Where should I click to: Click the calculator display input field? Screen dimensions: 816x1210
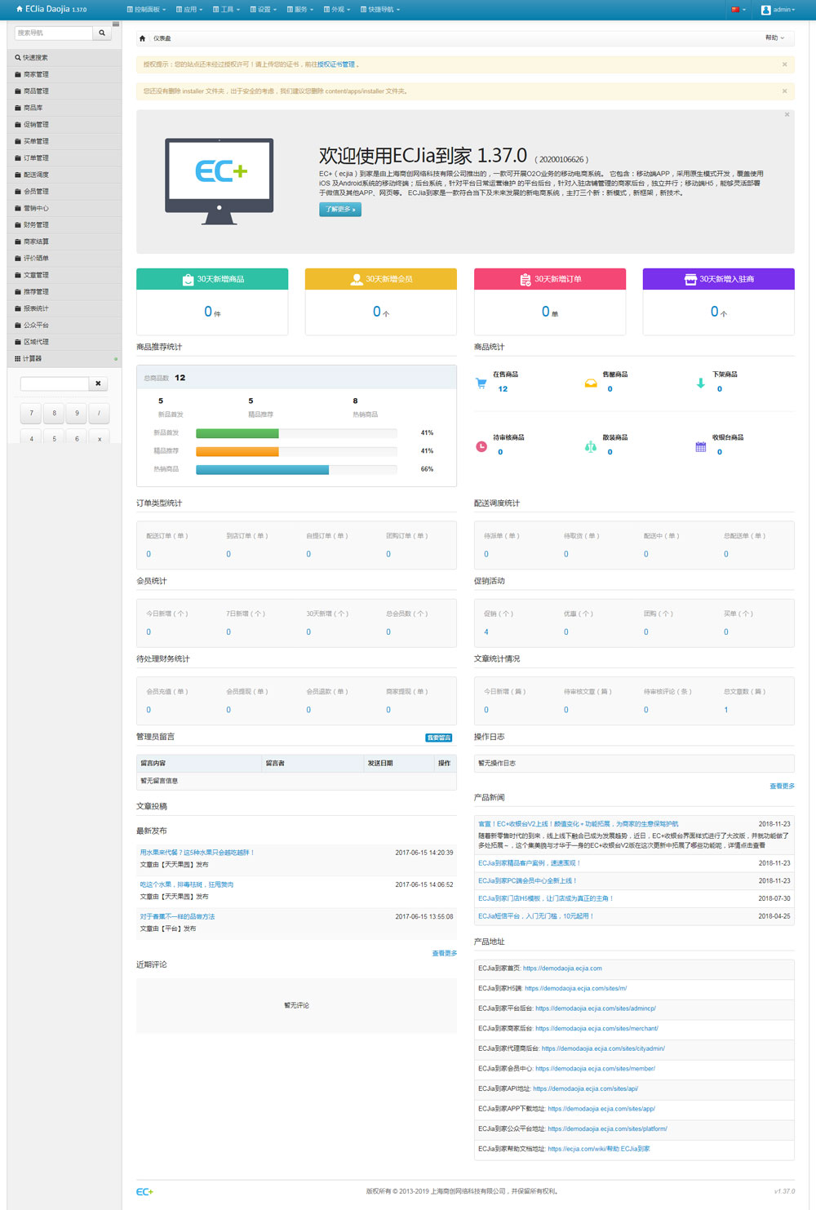55,383
